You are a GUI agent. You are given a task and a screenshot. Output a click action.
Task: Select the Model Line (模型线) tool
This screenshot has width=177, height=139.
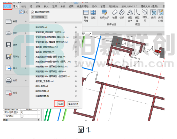(x=137, y=16)
